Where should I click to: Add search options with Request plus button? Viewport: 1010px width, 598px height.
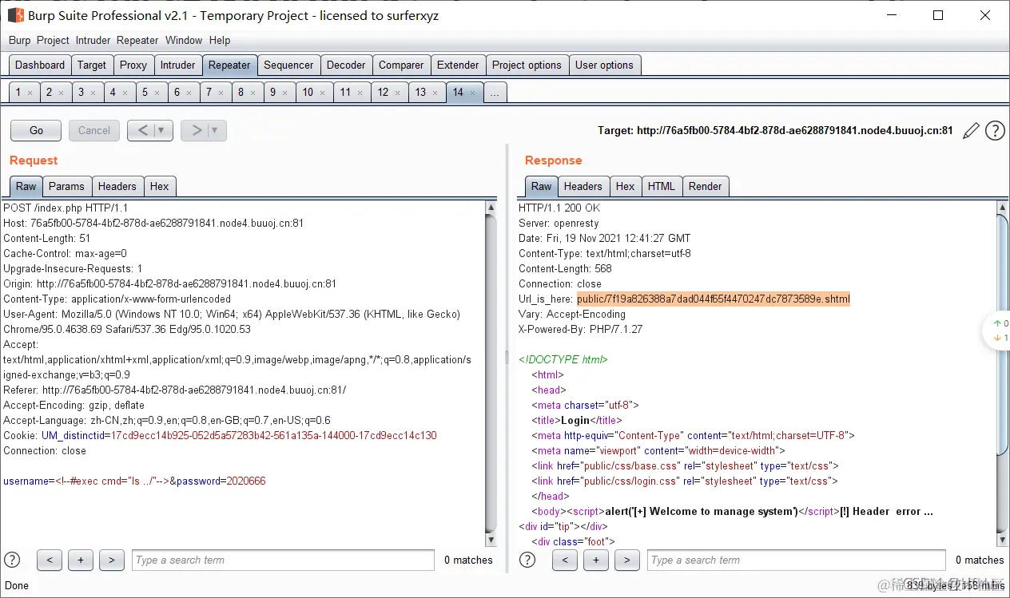pyautogui.click(x=81, y=560)
